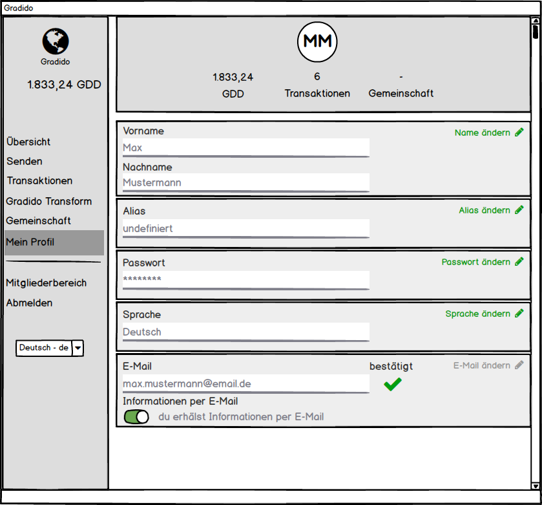This screenshot has width=542, height=505.
Task: Open Mitgliederbereich from the sidebar
Action: (46, 283)
